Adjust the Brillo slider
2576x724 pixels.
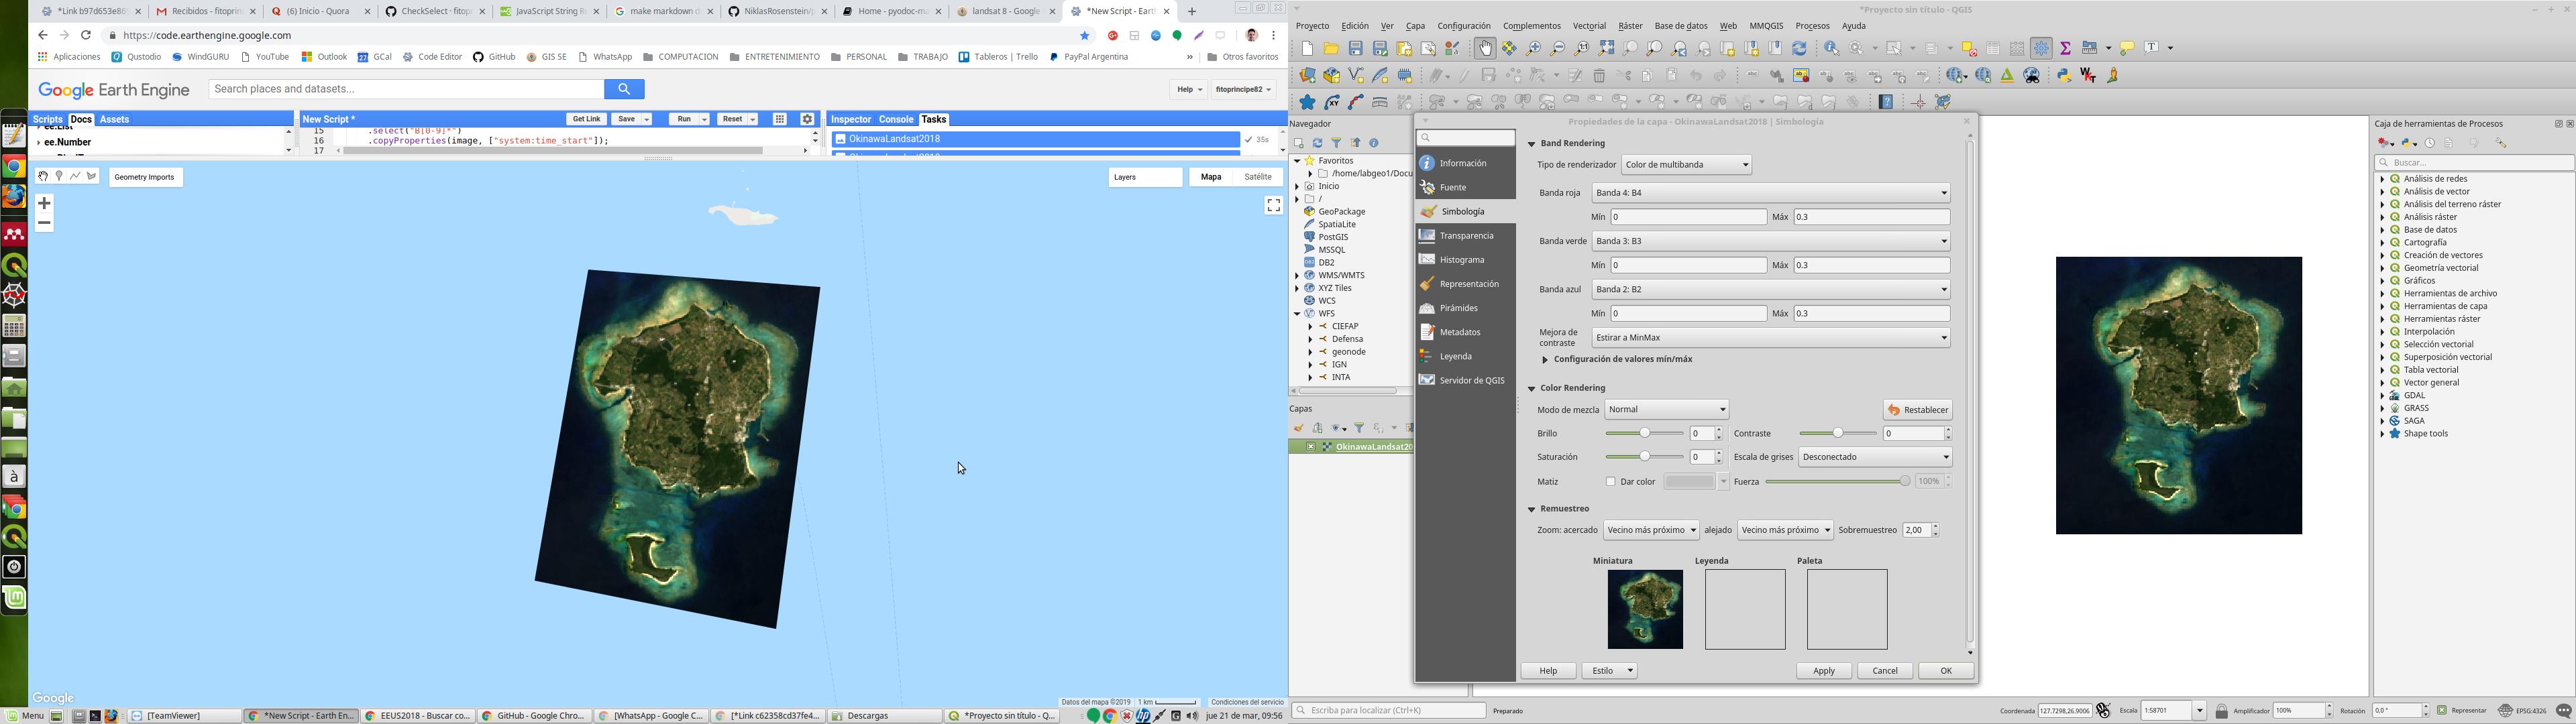[1645, 434]
